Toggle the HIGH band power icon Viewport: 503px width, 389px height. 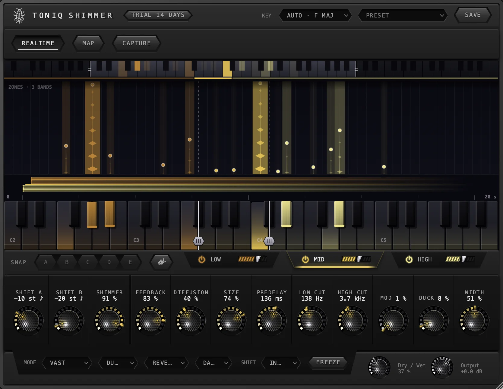tap(409, 259)
